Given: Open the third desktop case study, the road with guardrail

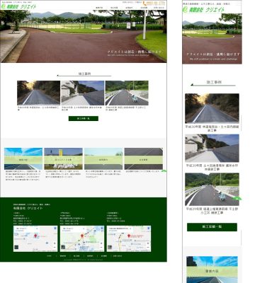Looking at the screenshot, I should 127,93.
